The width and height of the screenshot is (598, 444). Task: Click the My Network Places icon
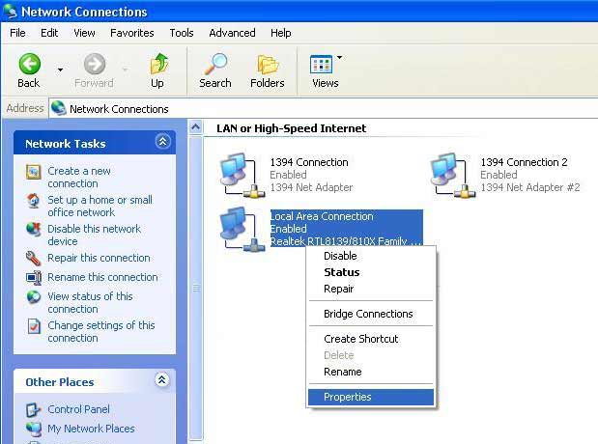[x=34, y=430]
